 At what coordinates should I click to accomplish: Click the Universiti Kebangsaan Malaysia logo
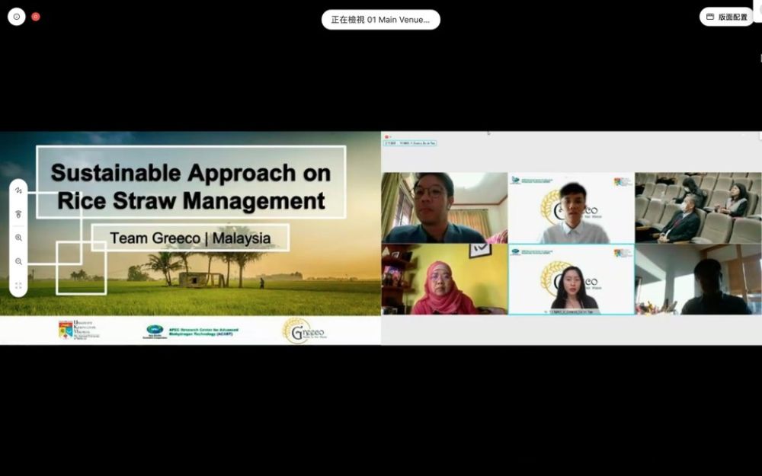click(78, 330)
